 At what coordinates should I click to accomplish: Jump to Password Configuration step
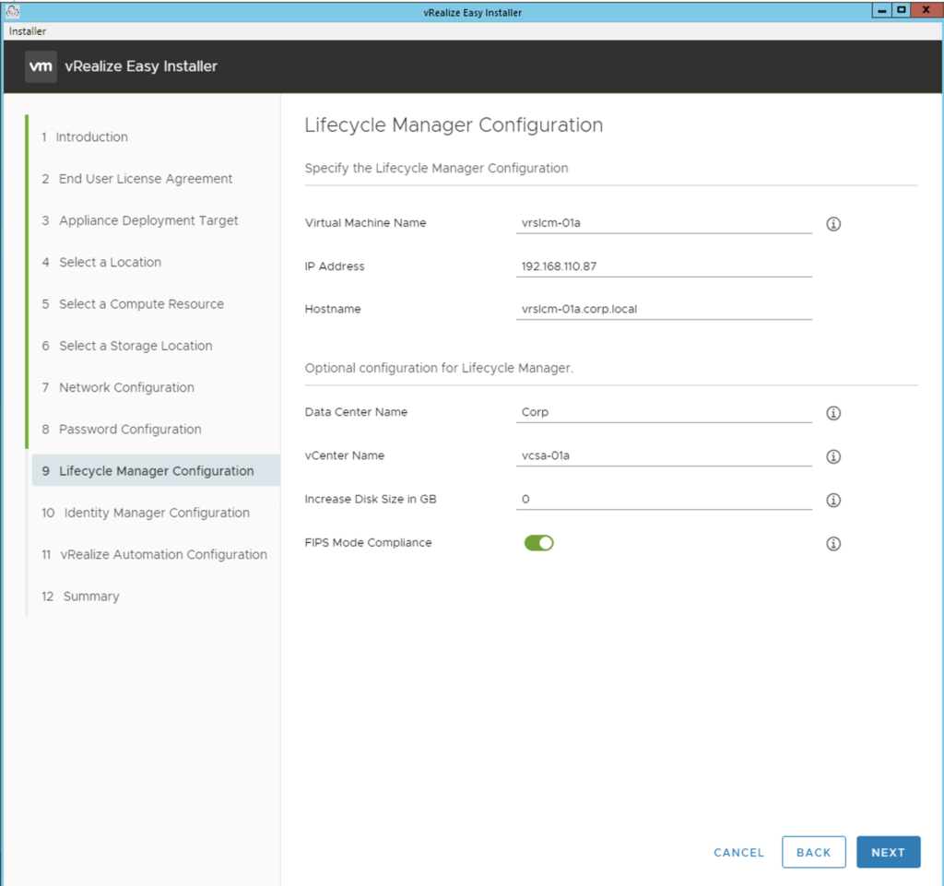[x=130, y=429]
